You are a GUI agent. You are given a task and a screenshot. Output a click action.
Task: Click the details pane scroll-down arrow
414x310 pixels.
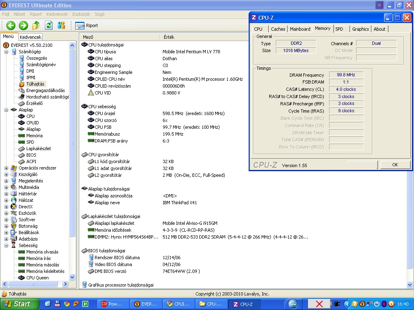(x=410, y=285)
